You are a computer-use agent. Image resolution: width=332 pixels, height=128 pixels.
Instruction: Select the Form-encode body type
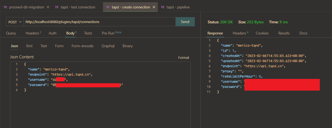pyautogui.click(x=83, y=46)
